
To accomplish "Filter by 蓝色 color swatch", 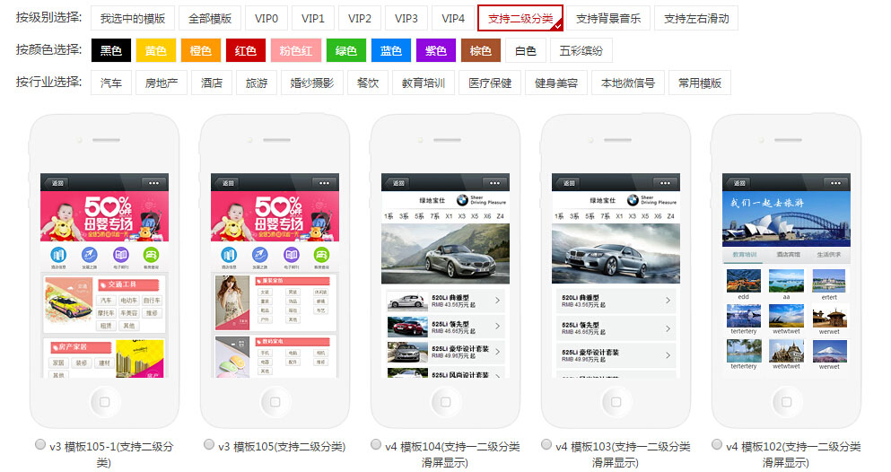I will pos(390,51).
